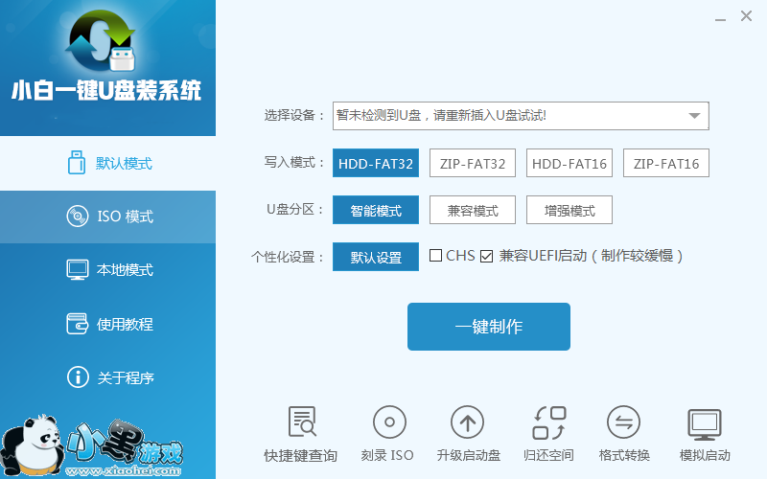Switch to ISO 模式 tab

coord(107,217)
